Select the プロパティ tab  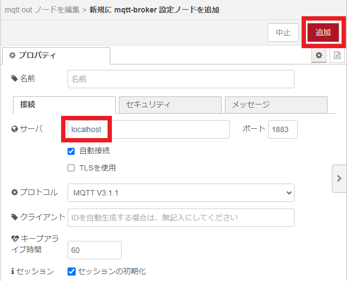[56, 55]
